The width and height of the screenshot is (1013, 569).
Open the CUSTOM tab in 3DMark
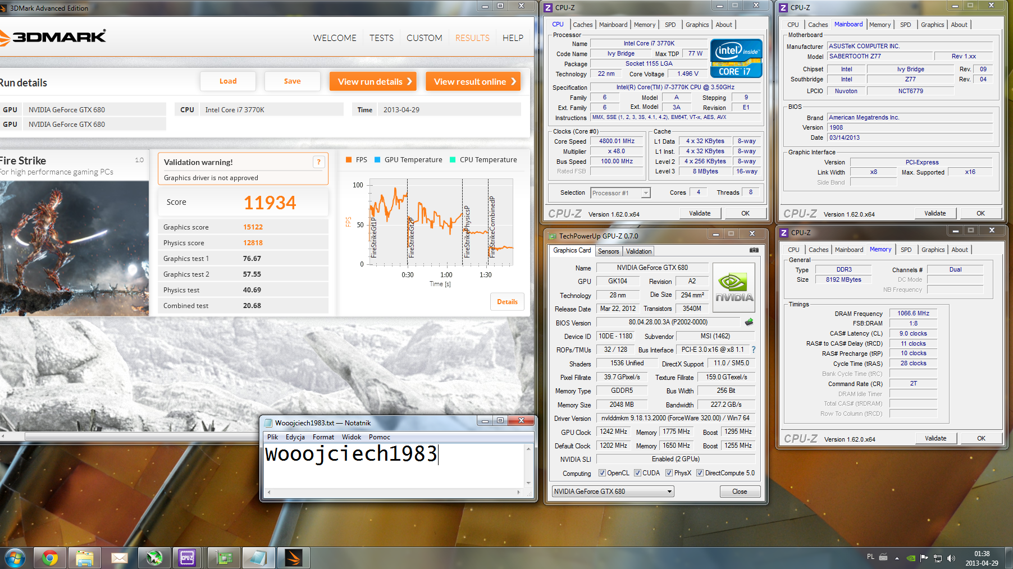425,38
